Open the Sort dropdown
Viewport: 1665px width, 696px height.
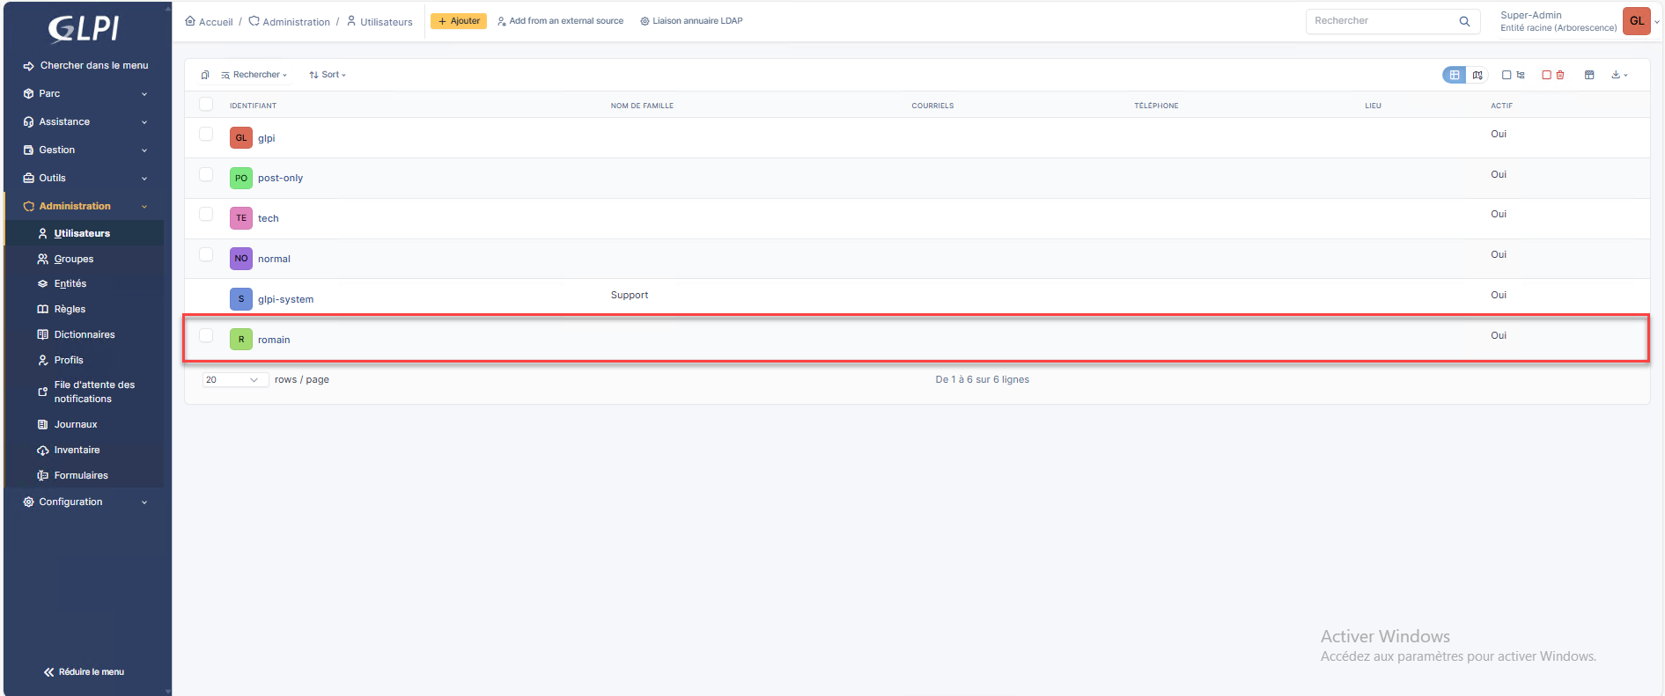pos(328,75)
